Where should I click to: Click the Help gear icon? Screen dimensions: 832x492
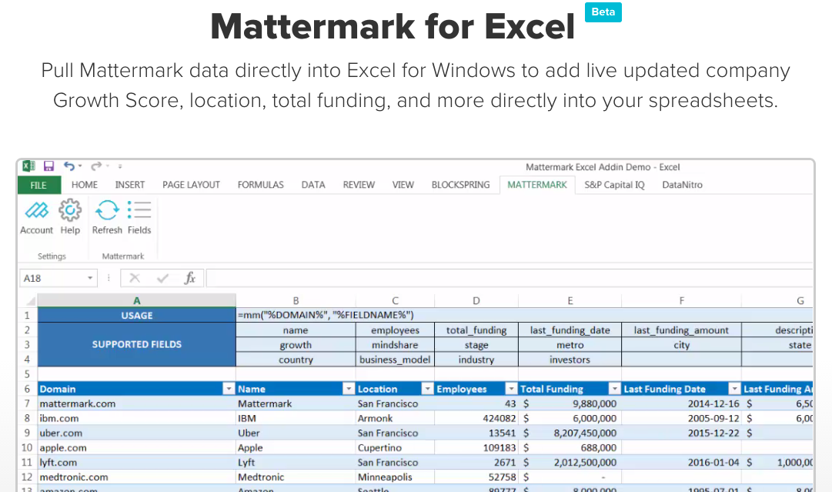70,210
